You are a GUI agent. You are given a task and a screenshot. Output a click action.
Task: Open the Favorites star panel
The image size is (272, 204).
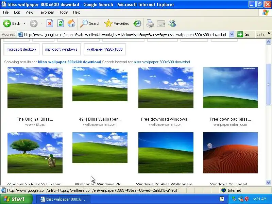pos(117,23)
